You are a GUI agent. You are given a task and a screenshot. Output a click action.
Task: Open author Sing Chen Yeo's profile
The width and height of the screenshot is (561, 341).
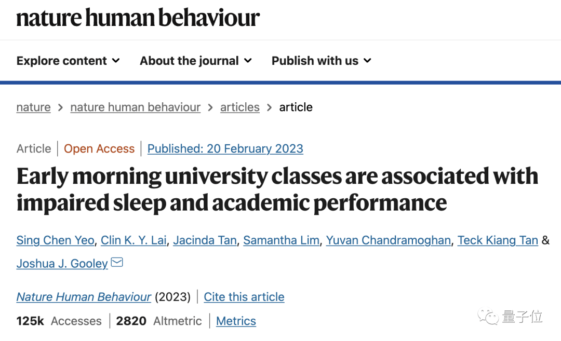(x=56, y=240)
